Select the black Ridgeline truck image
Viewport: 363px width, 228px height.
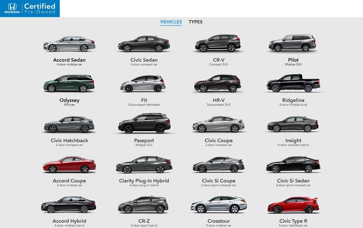tap(293, 83)
